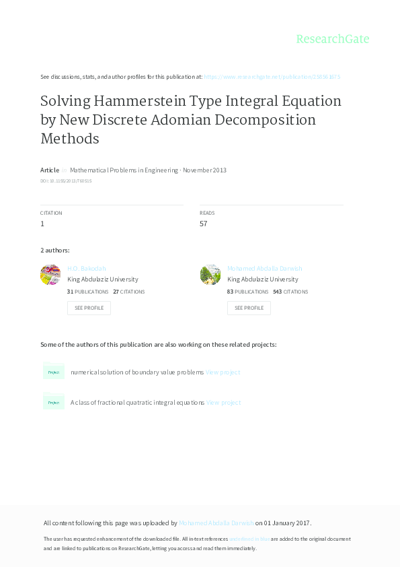The image size is (400, 567).
Task: Click the ResearchGate logo
Action: click(334, 39)
